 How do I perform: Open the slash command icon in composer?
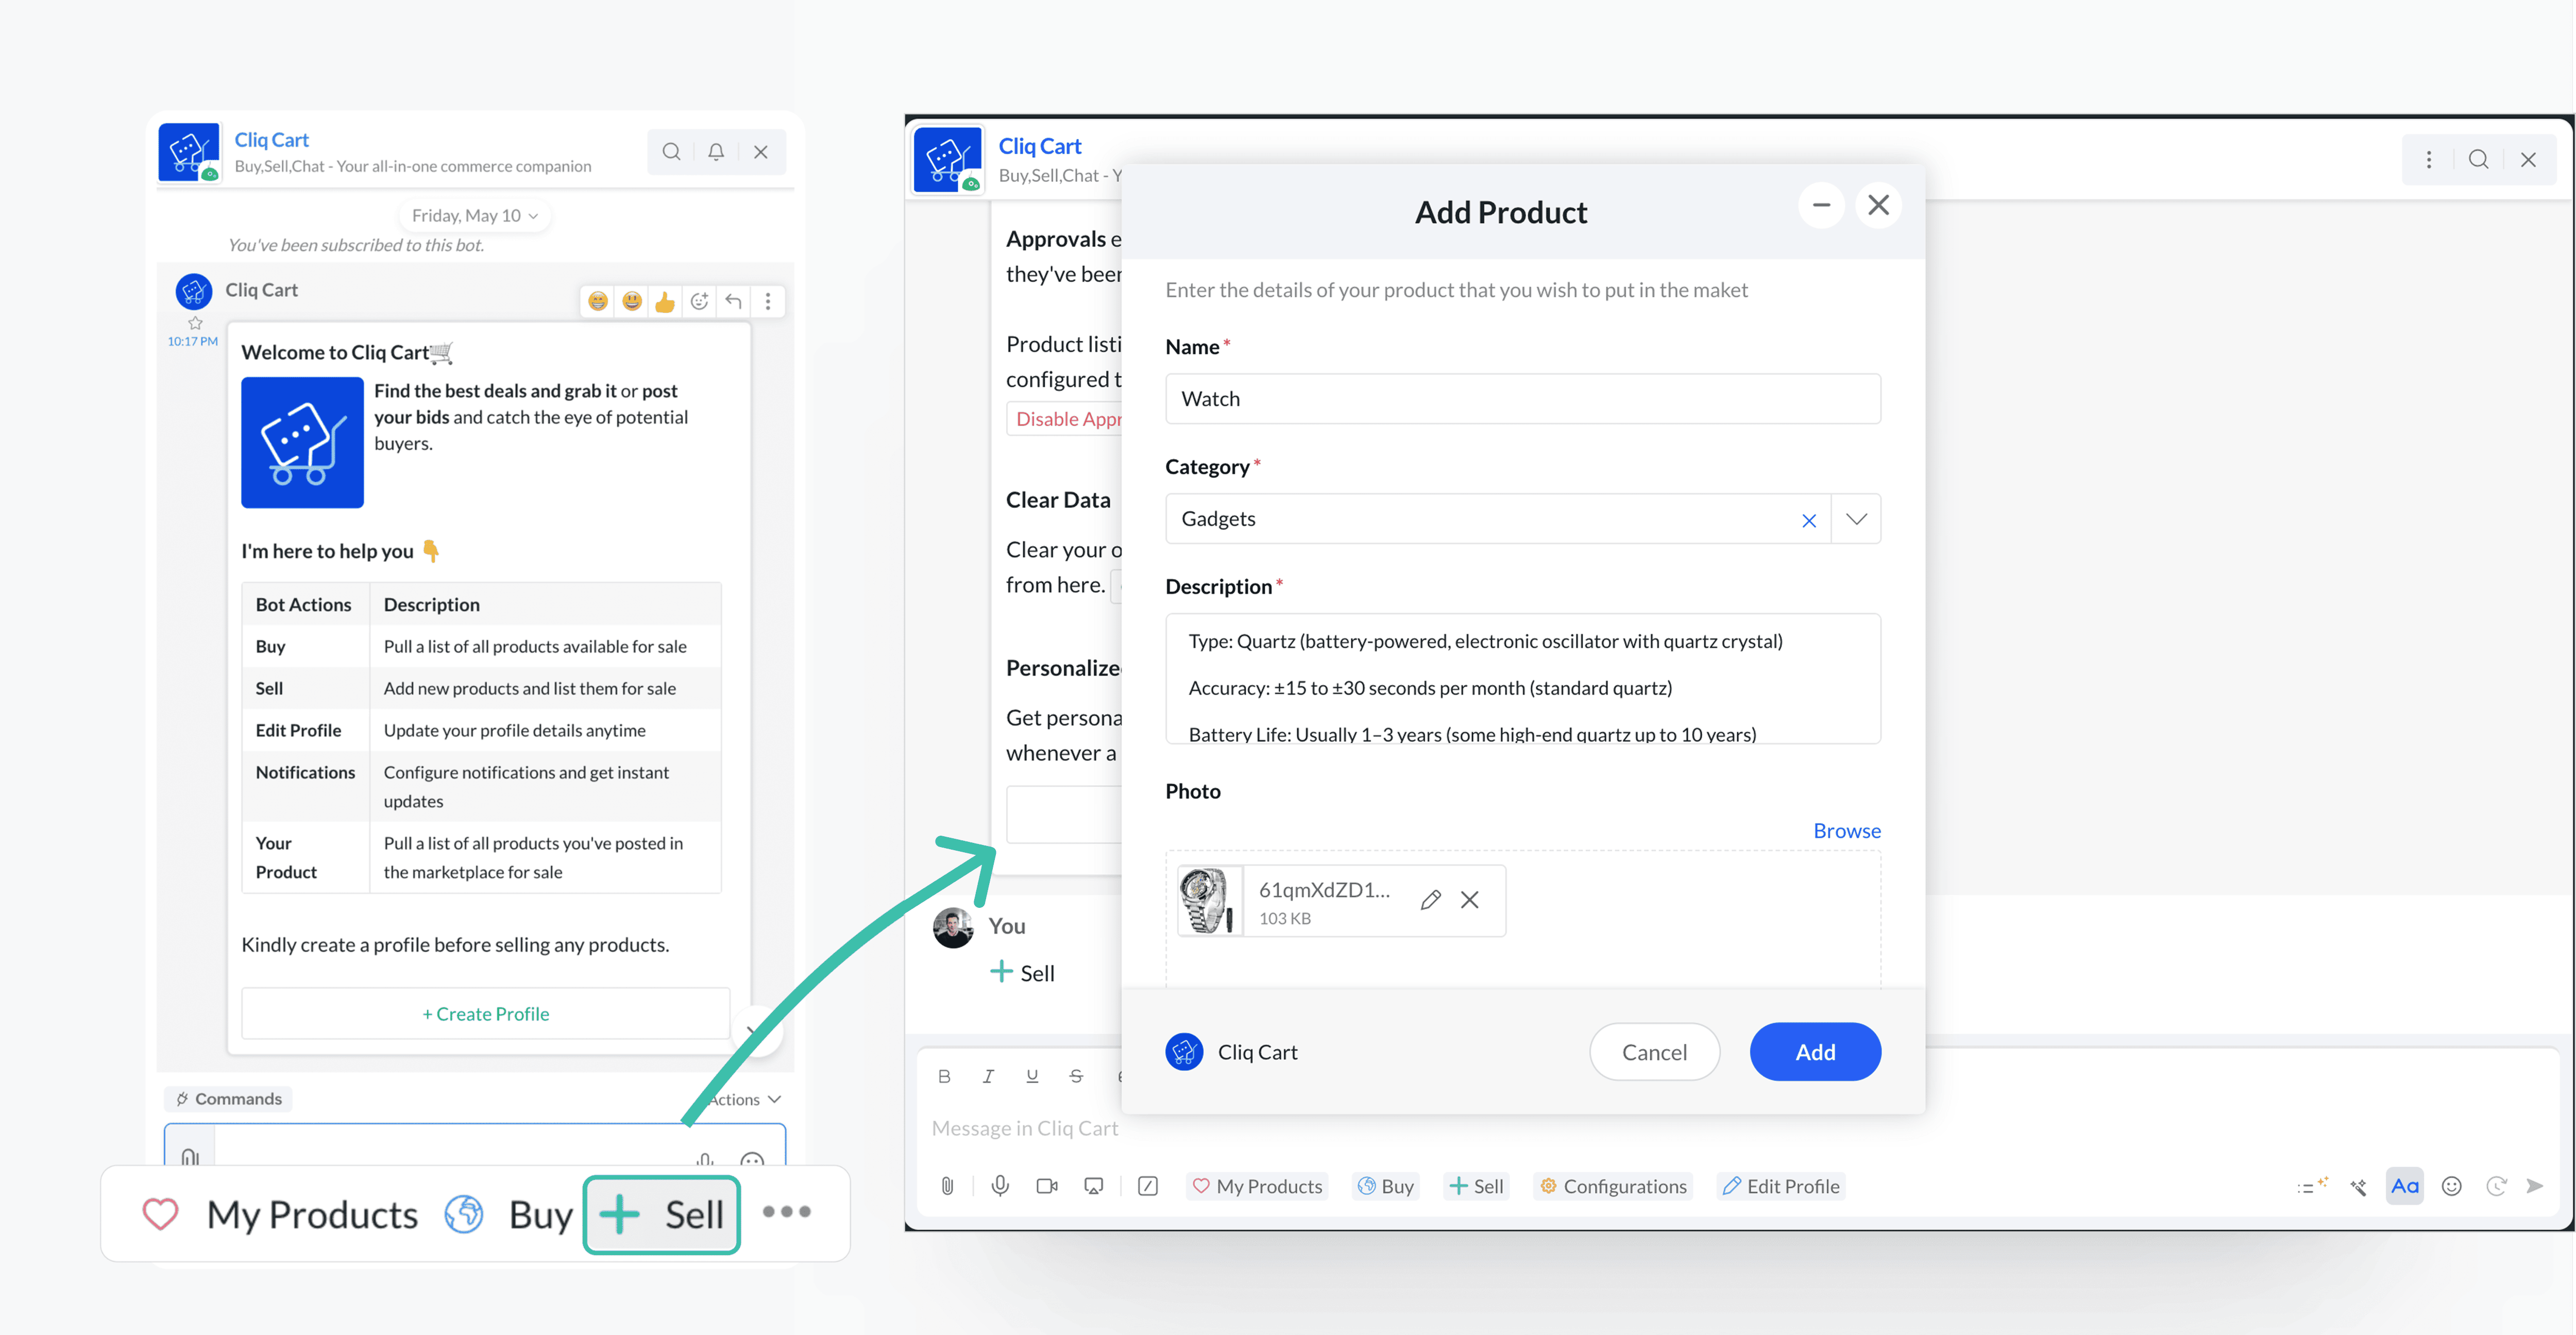(1148, 1186)
